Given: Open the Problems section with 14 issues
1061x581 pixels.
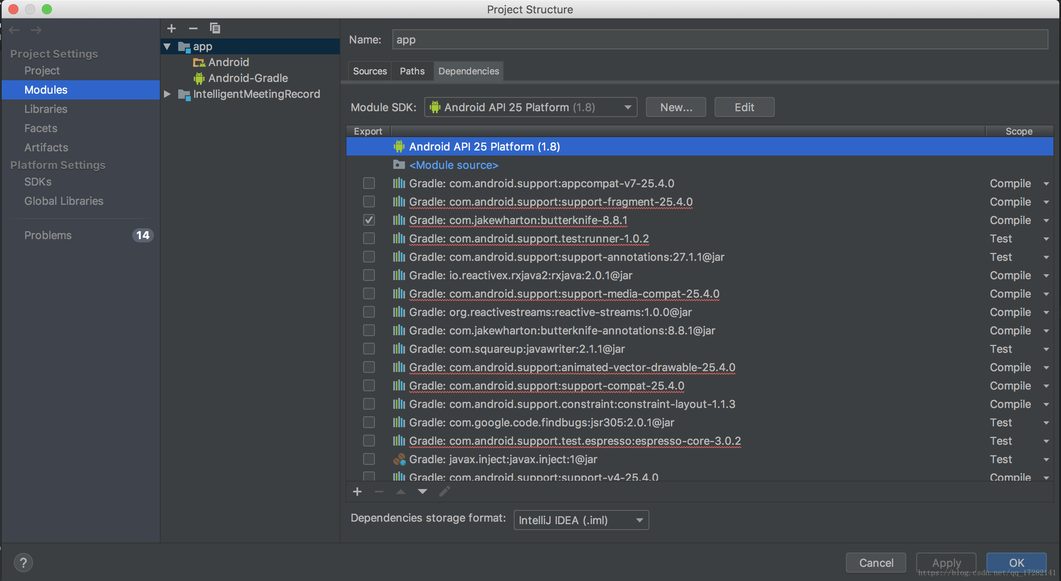Looking at the screenshot, I should tap(81, 235).
